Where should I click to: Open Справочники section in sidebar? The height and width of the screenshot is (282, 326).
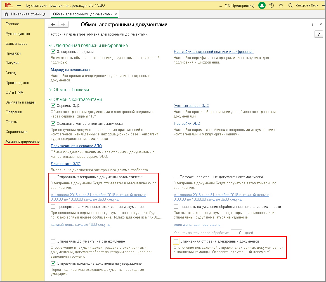coord(16,131)
